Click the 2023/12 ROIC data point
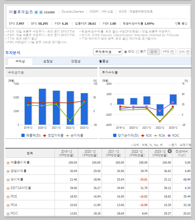Viewport: 195px width, 220px height. click(173, 102)
